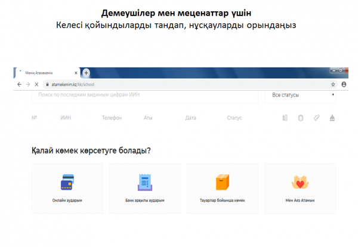Open a new browser tab
This screenshot has height=247, width=358.
(x=86, y=73)
